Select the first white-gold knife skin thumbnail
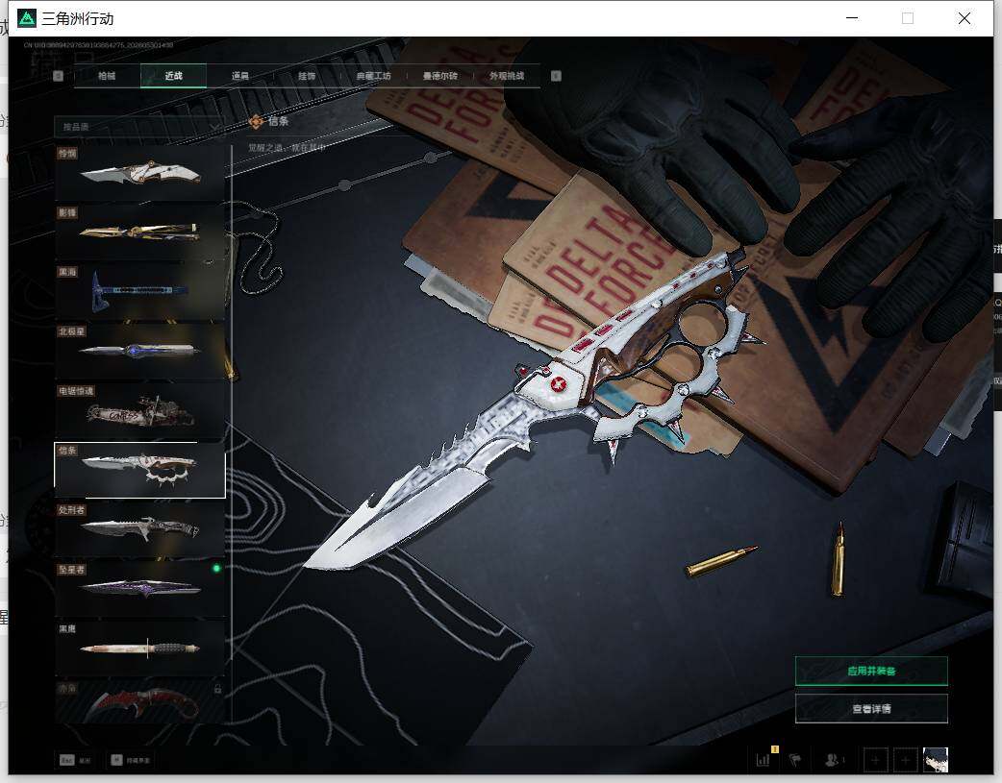The image size is (1002, 783). click(x=140, y=172)
